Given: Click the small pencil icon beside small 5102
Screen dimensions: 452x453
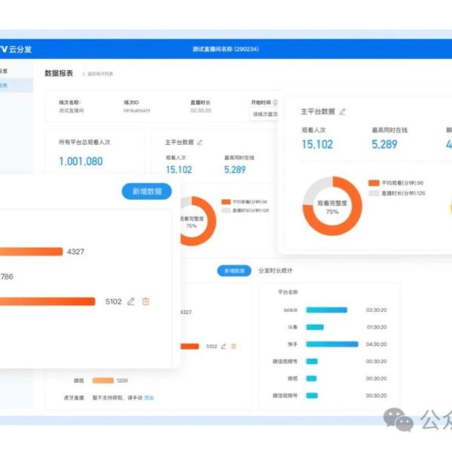Looking at the screenshot, I should point(223,346).
